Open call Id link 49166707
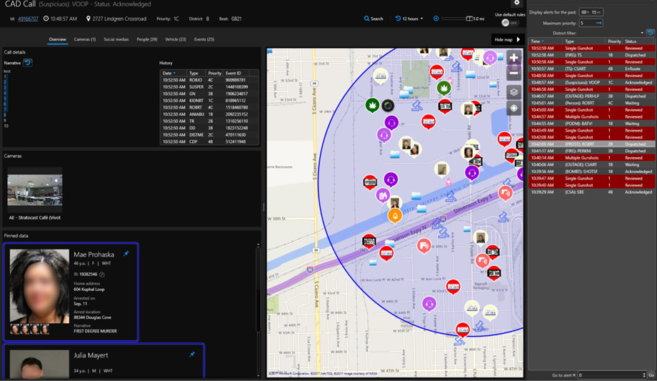The image size is (657, 381). click(x=28, y=19)
